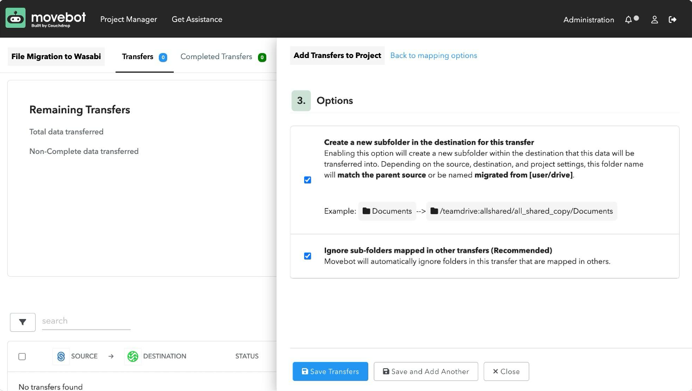The height and width of the screenshot is (391, 692).
Task: Open Get Assistance menu
Action: 197,20
